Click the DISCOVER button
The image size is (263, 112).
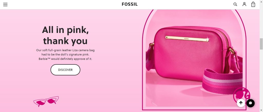click(x=65, y=70)
